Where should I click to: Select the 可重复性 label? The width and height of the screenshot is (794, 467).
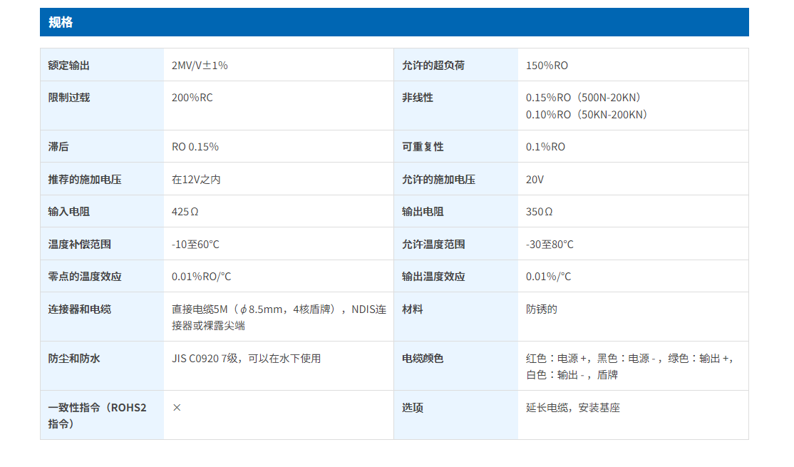click(423, 147)
